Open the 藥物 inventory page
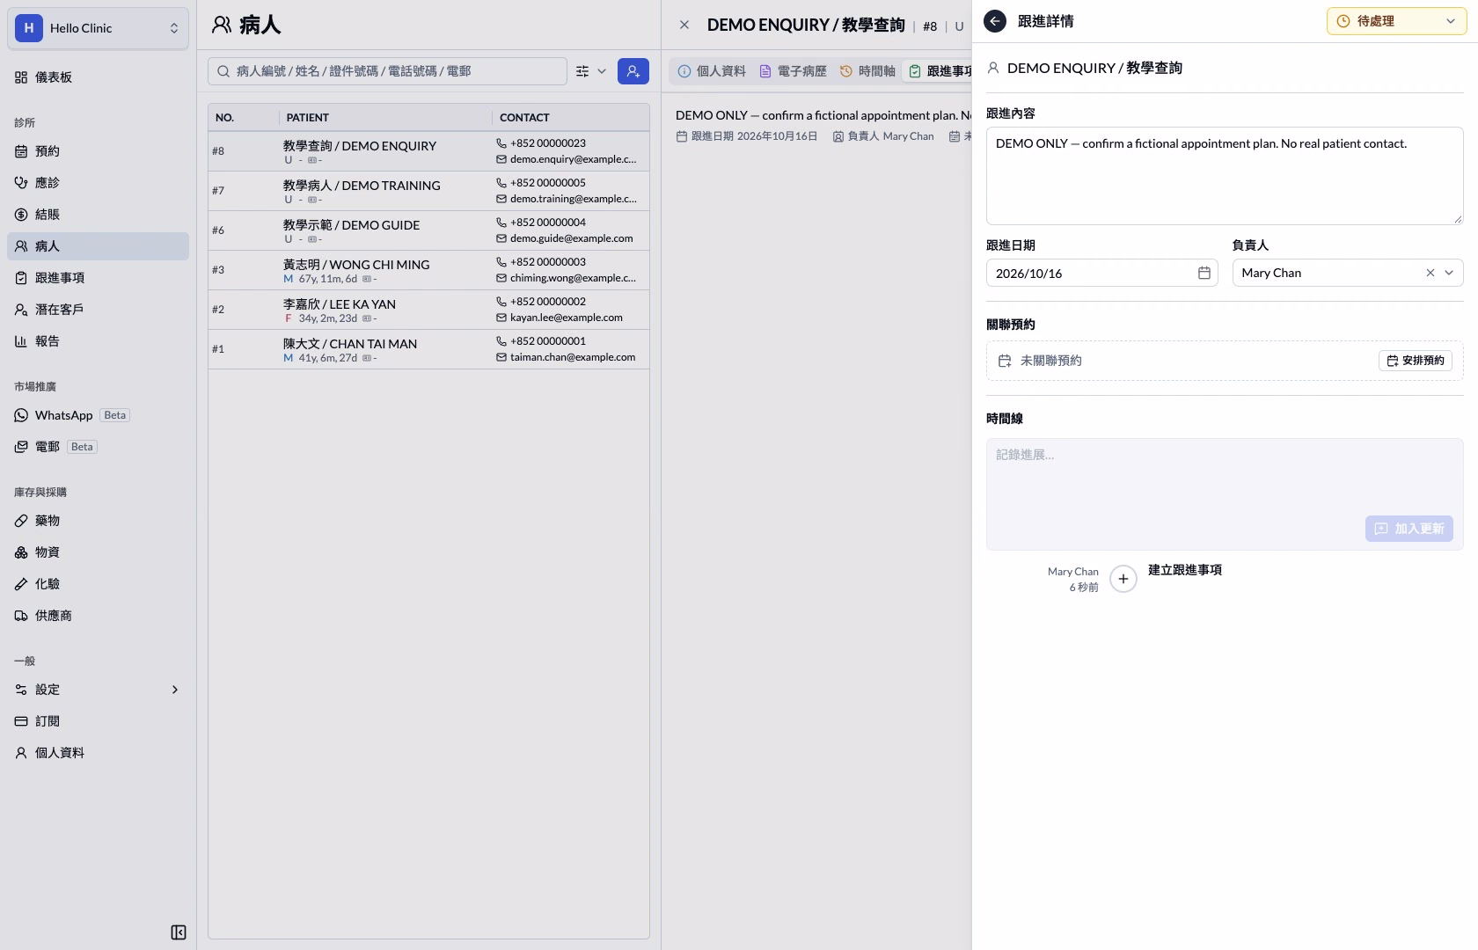 coord(98,521)
